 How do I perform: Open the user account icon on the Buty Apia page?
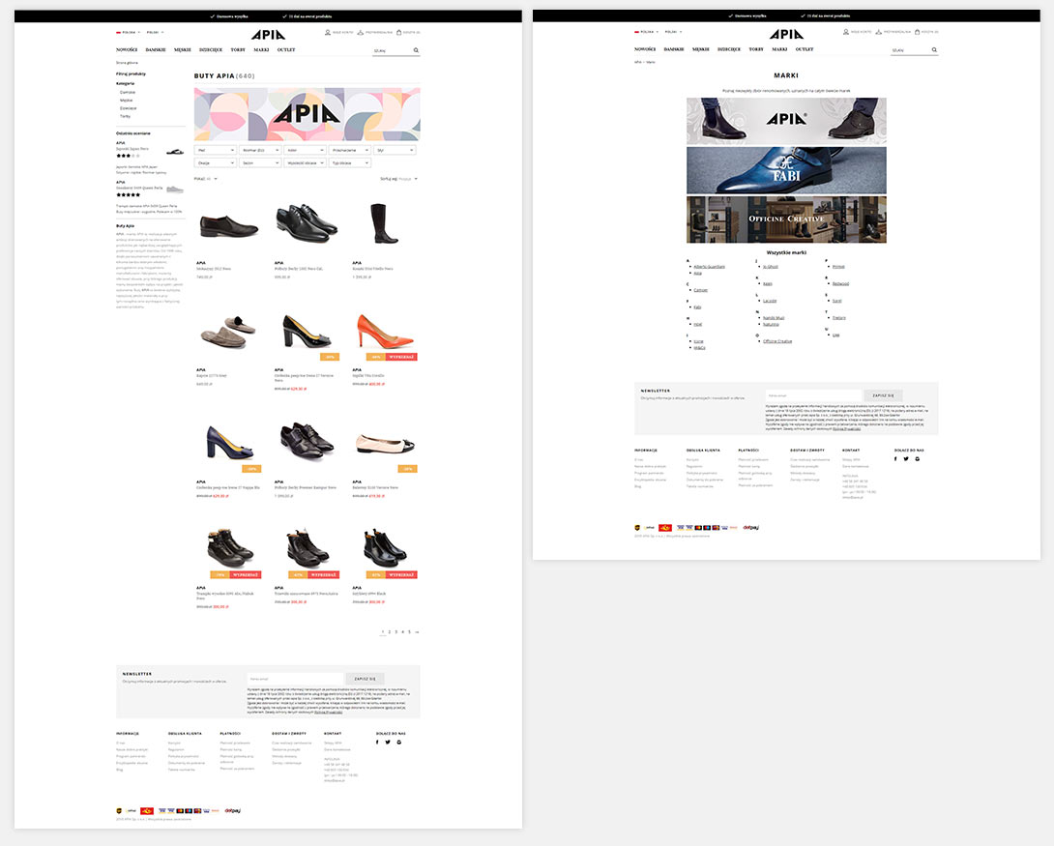coord(328,32)
